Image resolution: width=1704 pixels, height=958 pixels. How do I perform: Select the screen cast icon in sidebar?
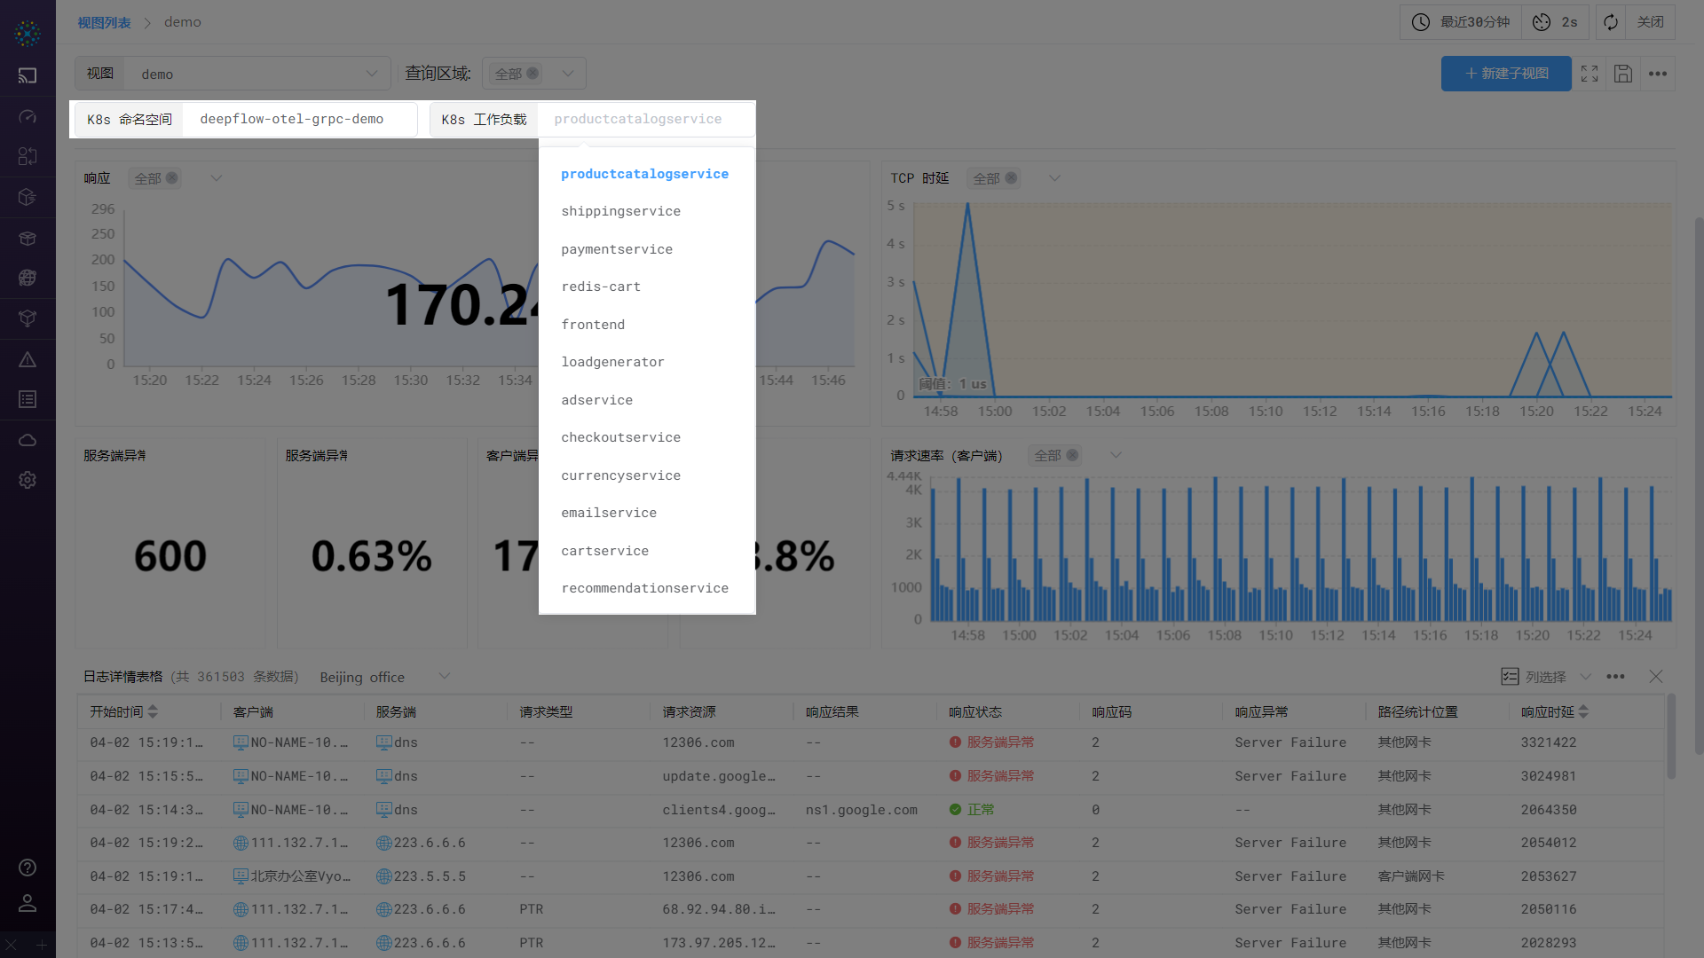[27, 75]
